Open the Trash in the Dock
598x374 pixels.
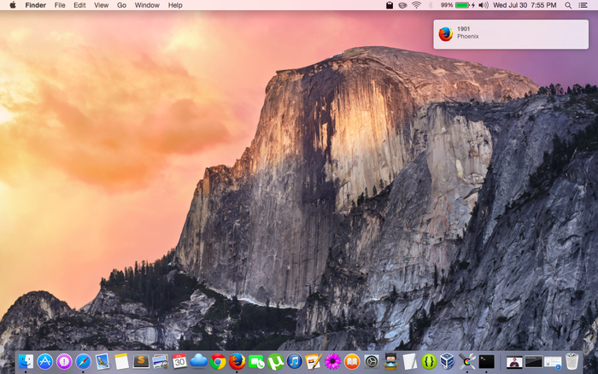coord(572,361)
